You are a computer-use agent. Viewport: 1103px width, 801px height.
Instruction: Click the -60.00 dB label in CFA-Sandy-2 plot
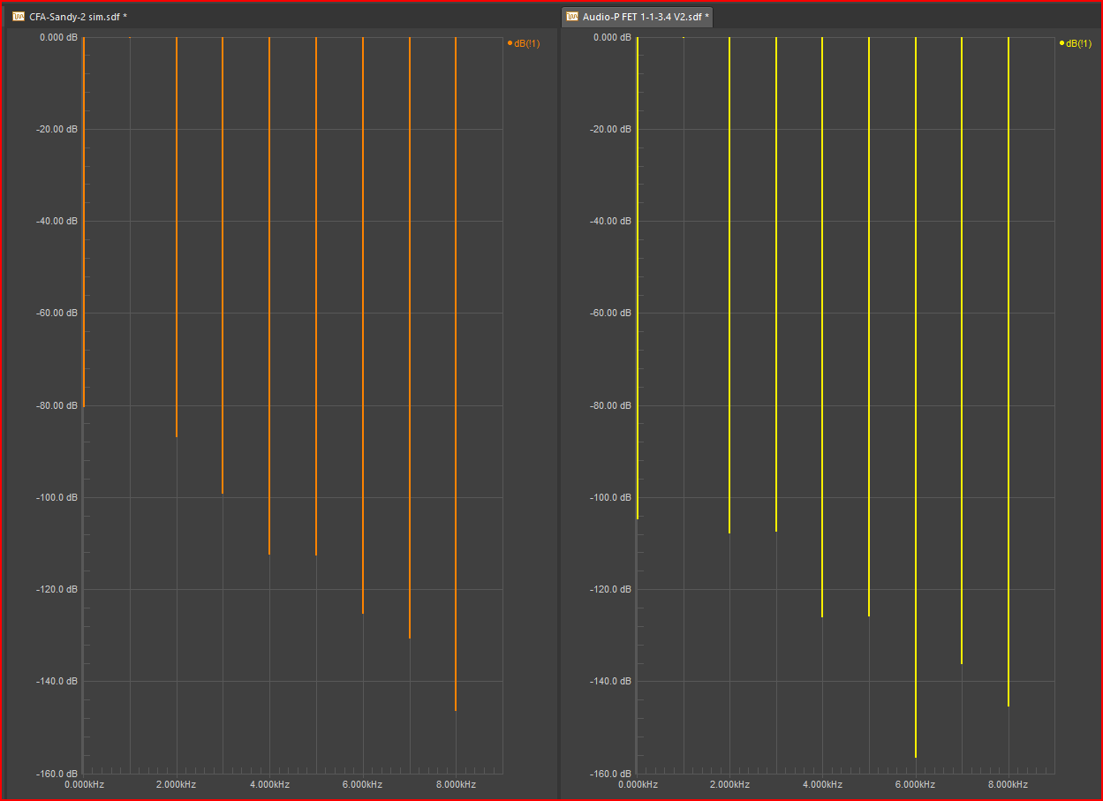[x=57, y=313]
